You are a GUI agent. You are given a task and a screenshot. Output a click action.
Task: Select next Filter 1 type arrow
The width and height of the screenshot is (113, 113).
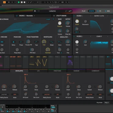108,16
